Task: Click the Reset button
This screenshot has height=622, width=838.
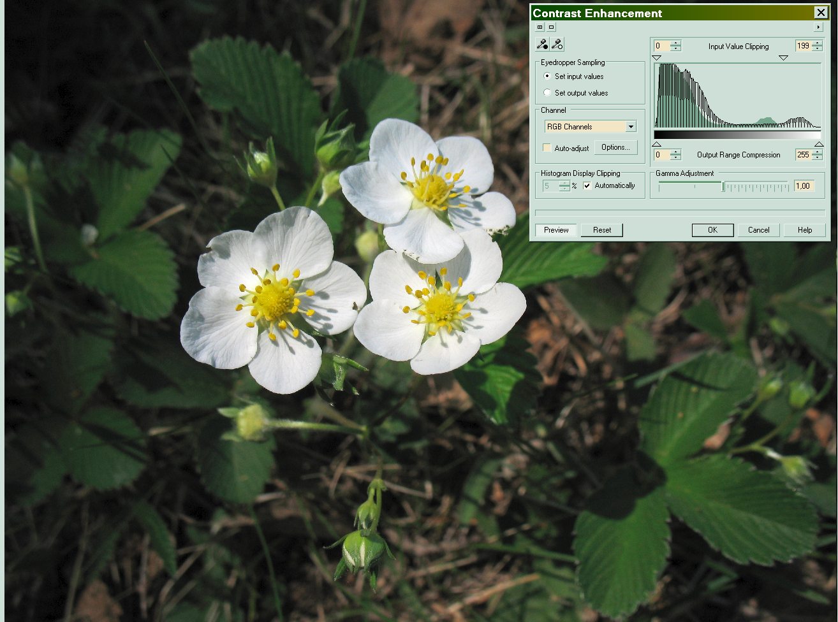Action: [601, 230]
